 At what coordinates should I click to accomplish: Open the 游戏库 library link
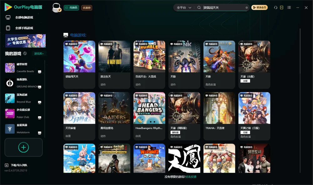point(39,54)
